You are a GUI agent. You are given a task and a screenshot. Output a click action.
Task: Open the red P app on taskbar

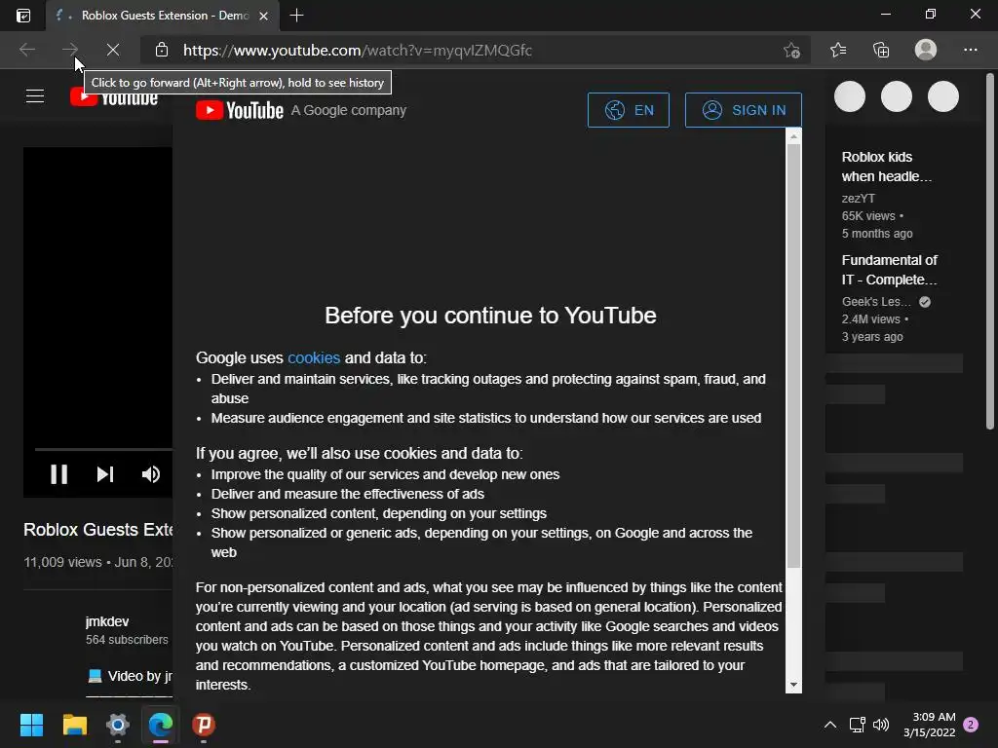pyautogui.click(x=204, y=725)
